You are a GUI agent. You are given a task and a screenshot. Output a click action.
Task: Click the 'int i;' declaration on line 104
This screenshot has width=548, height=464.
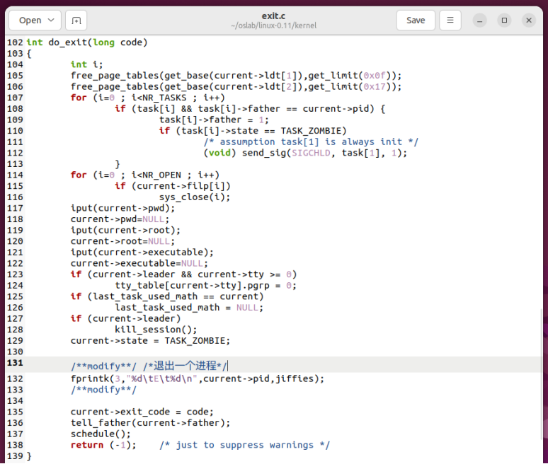(86, 64)
